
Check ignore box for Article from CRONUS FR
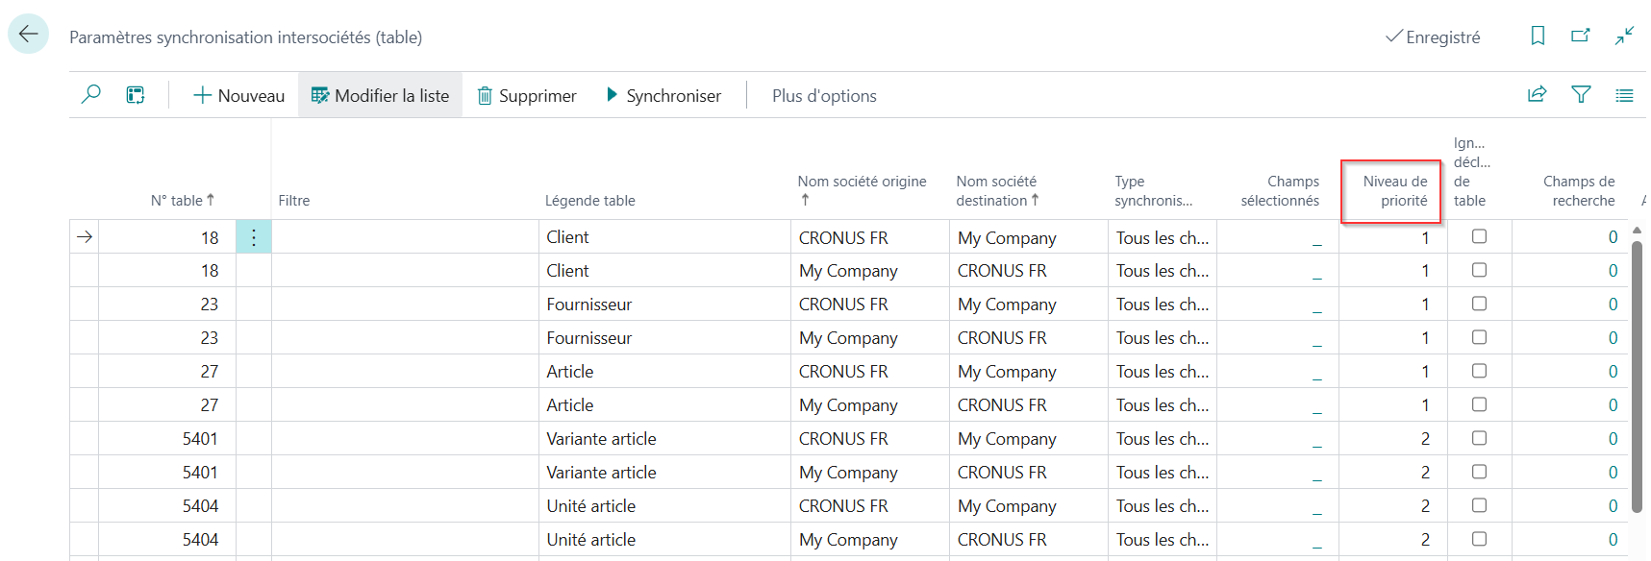(x=1479, y=371)
